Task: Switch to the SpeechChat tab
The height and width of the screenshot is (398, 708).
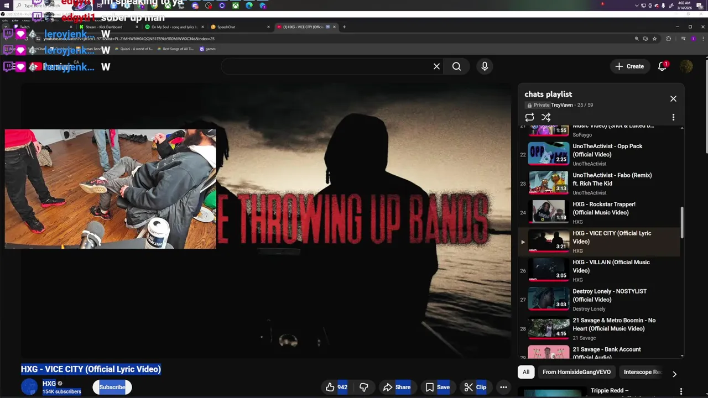Action: click(239, 27)
